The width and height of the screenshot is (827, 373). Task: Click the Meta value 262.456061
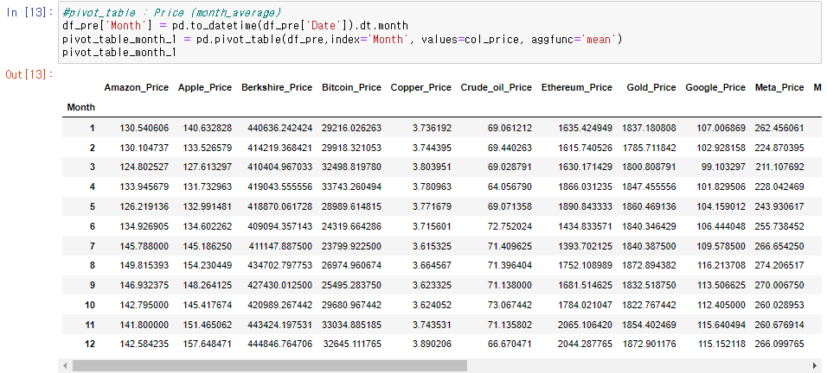(x=779, y=129)
